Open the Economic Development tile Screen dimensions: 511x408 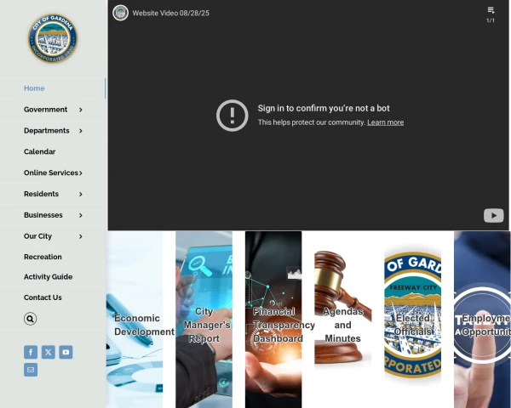(135, 320)
